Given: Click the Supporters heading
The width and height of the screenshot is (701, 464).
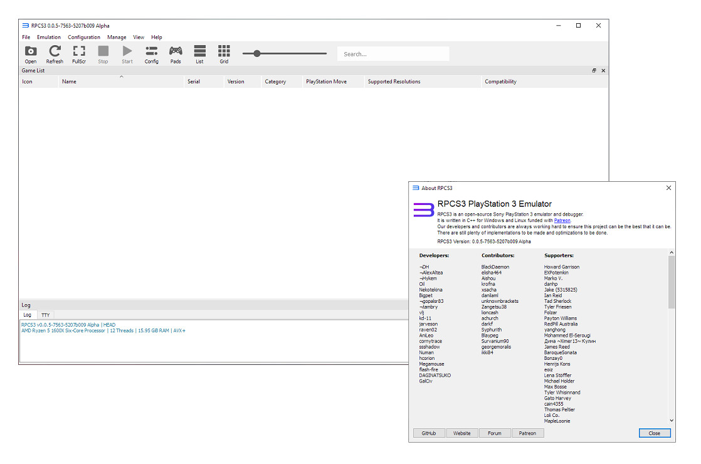Looking at the screenshot, I should [559, 256].
